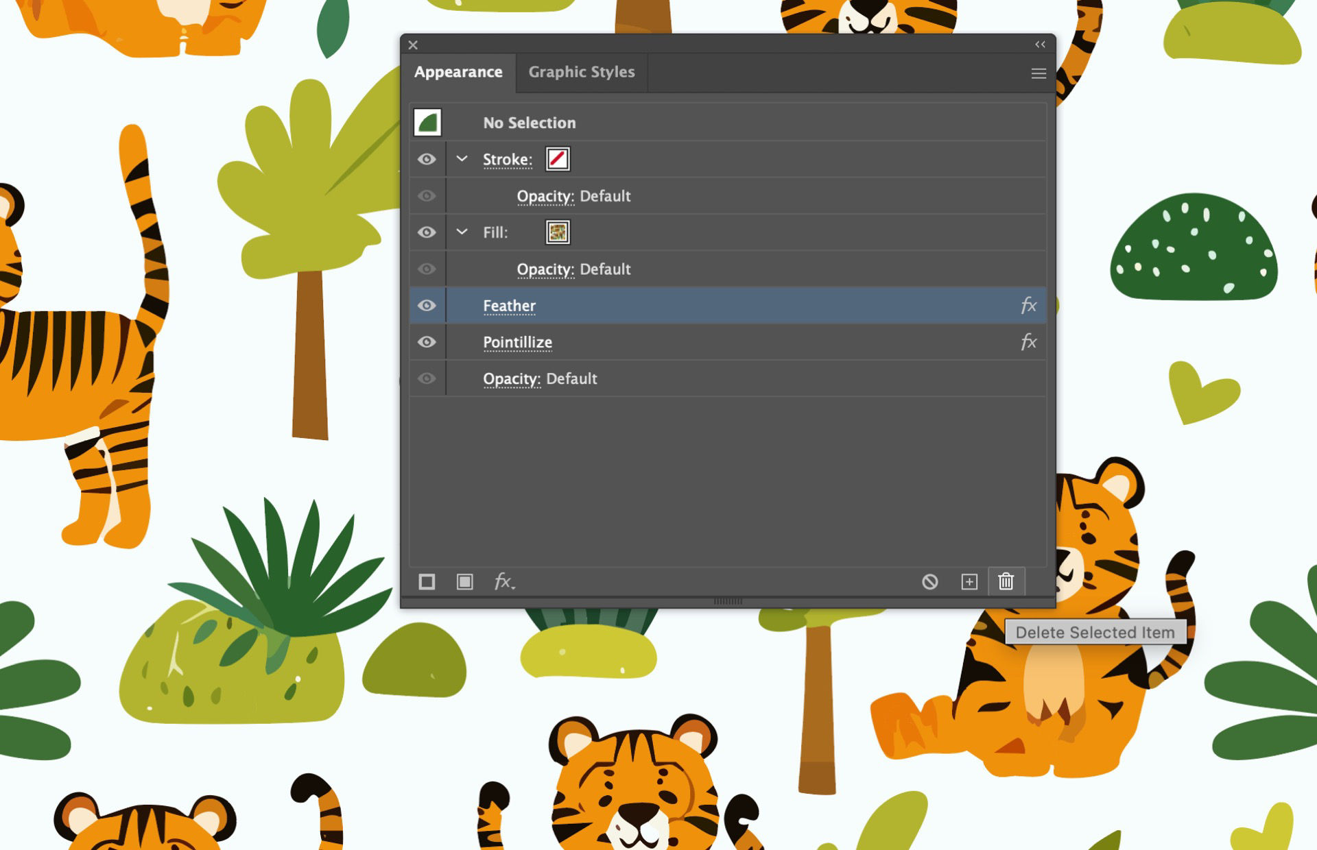Viewport: 1317px width, 850px height.
Task: Hide the Pointillize effect
Action: 427,342
